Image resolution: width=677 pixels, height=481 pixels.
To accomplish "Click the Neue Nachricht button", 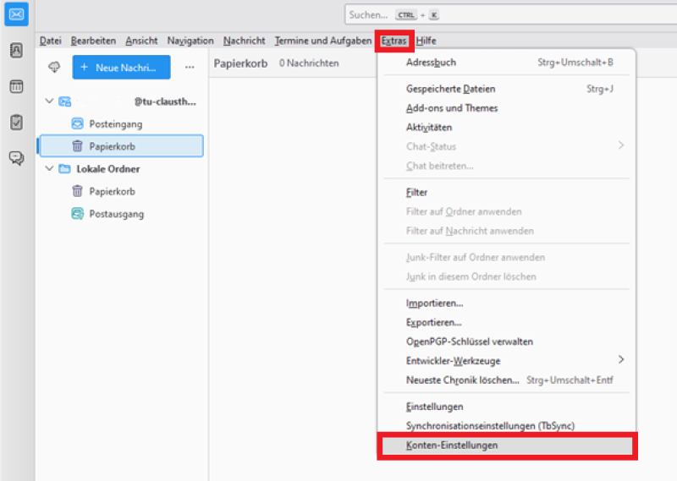I will pos(121,68).
